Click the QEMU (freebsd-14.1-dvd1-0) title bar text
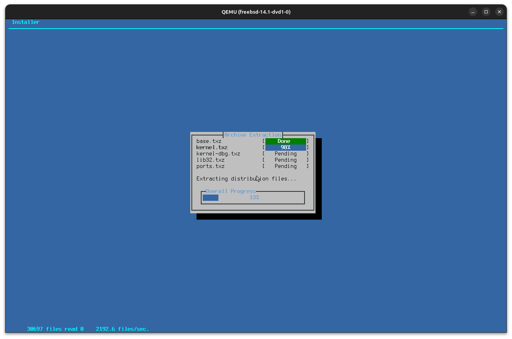 pyautogui.click(x=256, y=12)
